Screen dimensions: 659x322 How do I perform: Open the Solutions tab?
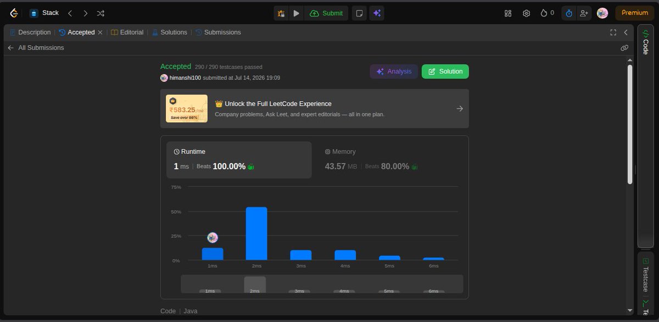170,32
